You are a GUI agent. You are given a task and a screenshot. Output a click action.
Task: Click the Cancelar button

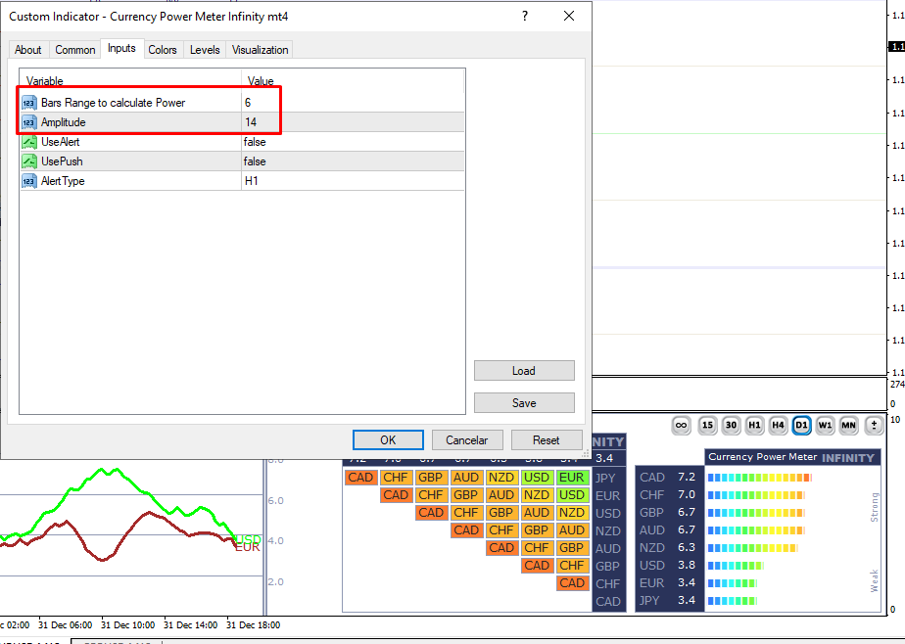pos(467,439)
